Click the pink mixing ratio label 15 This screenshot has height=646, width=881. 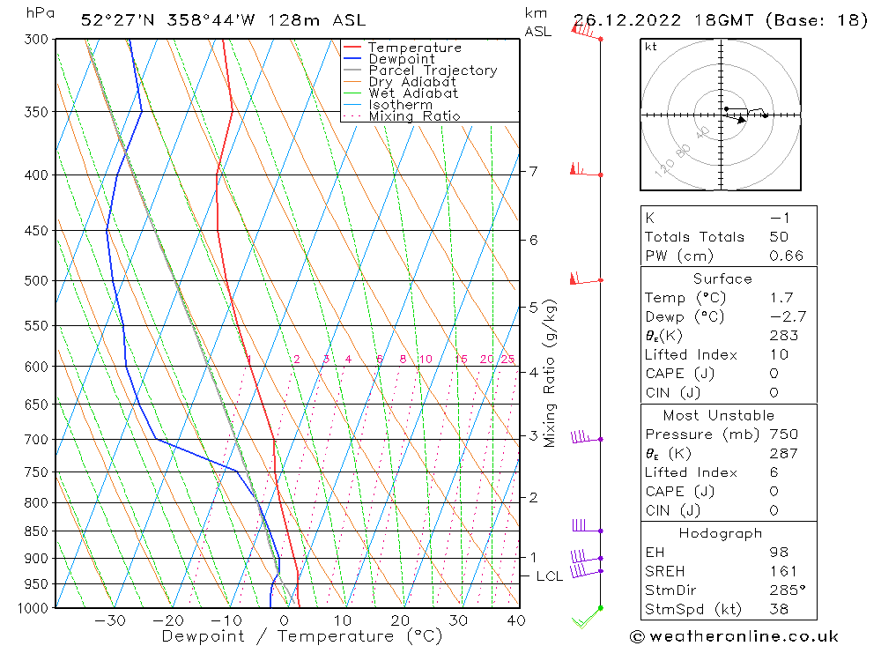pyautogui.click(x=461, y=359)
